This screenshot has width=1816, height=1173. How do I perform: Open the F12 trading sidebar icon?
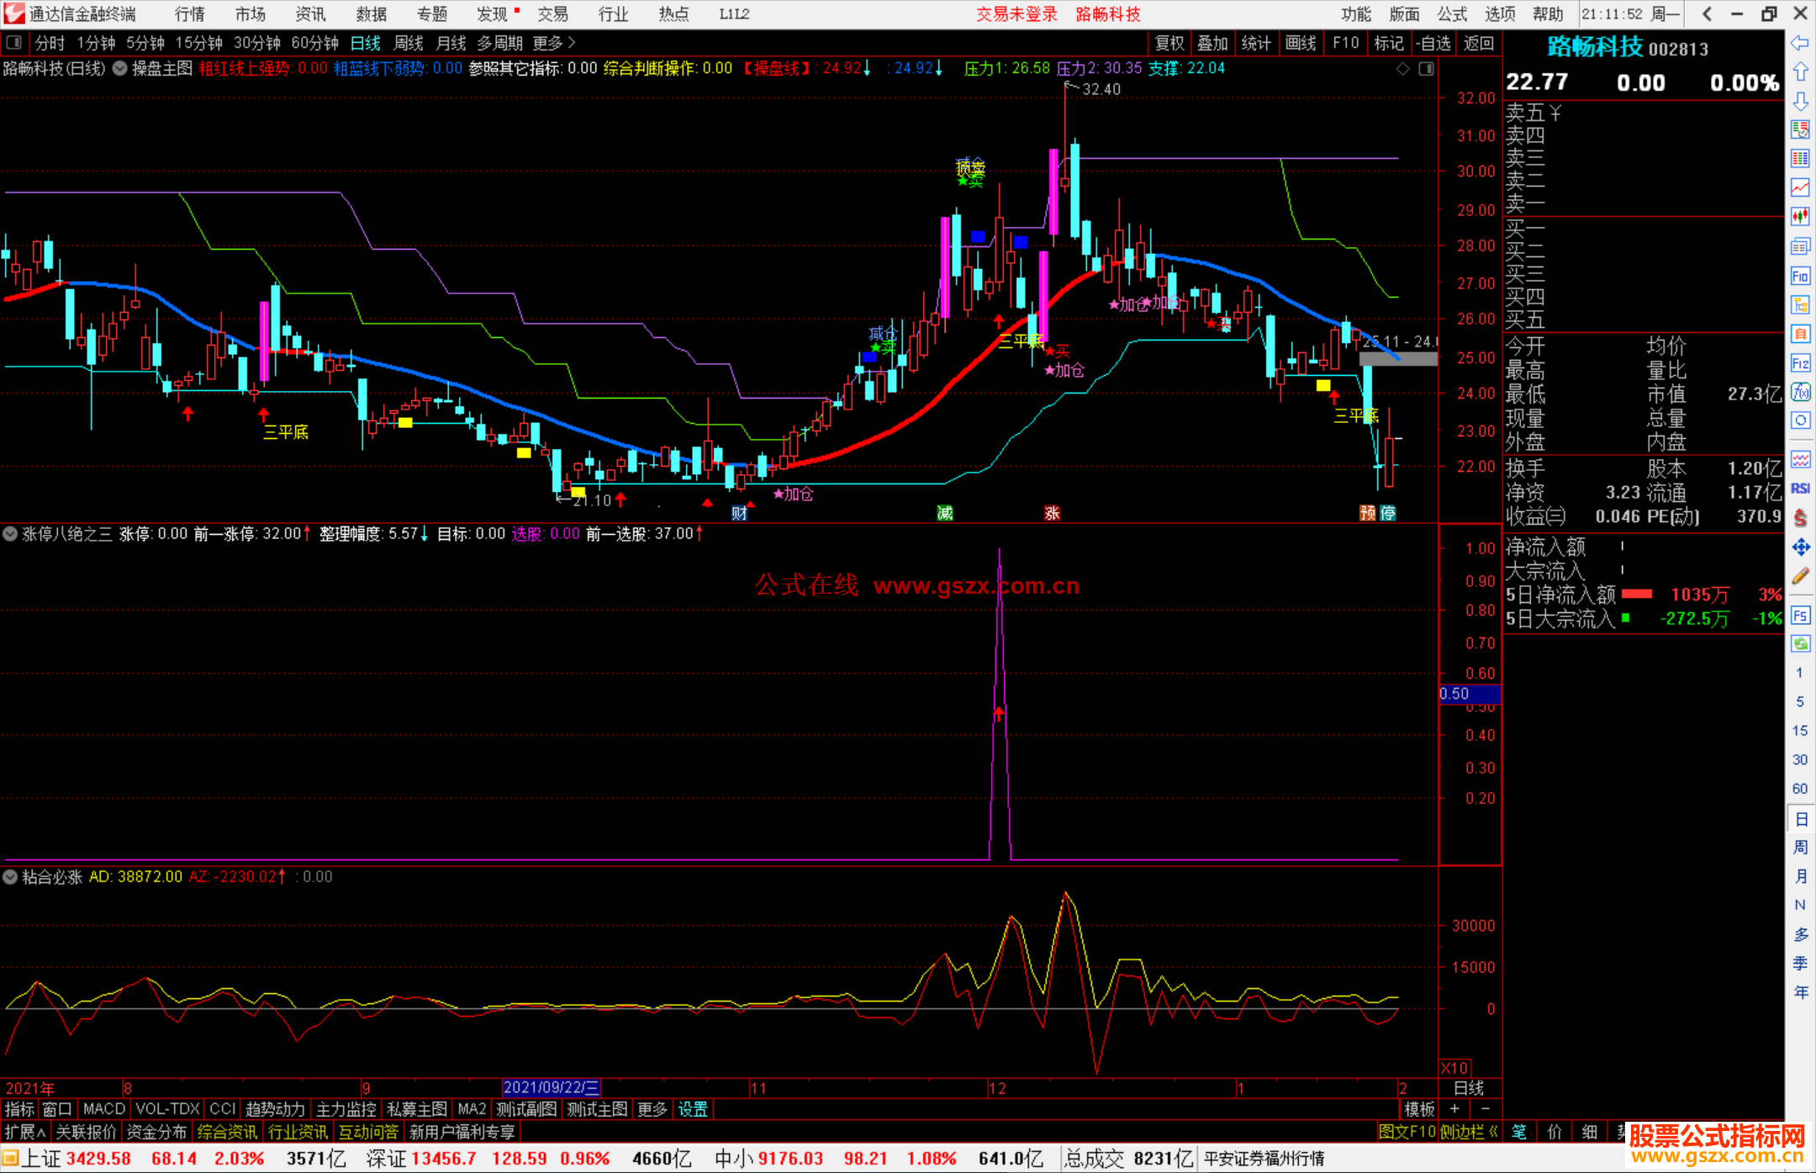[x=1800, y=363]
